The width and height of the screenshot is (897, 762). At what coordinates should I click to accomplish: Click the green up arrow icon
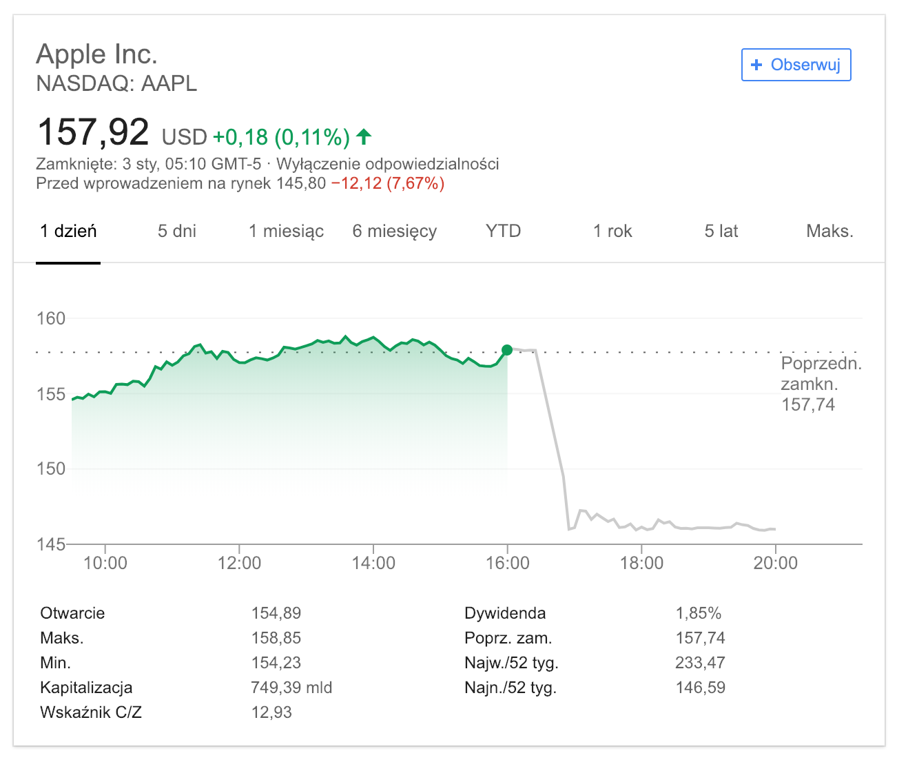point(364,136)
